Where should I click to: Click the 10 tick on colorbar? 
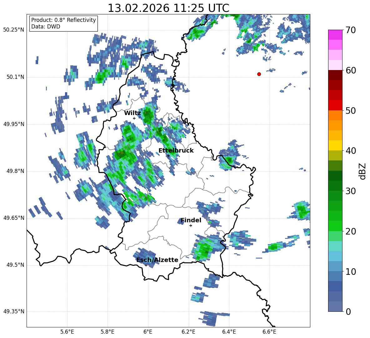[x=351, y=271]
